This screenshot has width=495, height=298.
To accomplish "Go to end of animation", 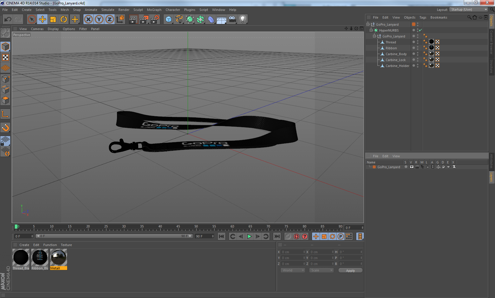I will click(x=277, y=236).
